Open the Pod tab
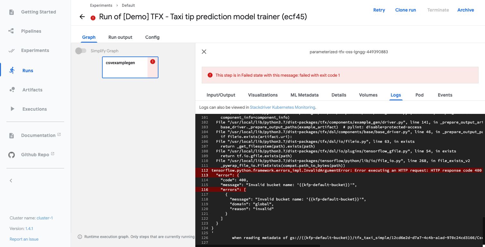This screenshot has height=247, width=485. click(420, 95)
